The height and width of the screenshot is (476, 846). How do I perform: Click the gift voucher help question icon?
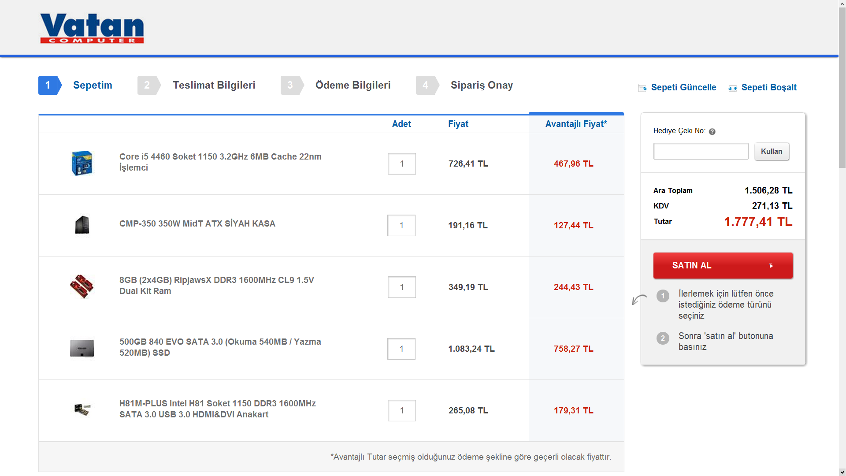(712, 131)
